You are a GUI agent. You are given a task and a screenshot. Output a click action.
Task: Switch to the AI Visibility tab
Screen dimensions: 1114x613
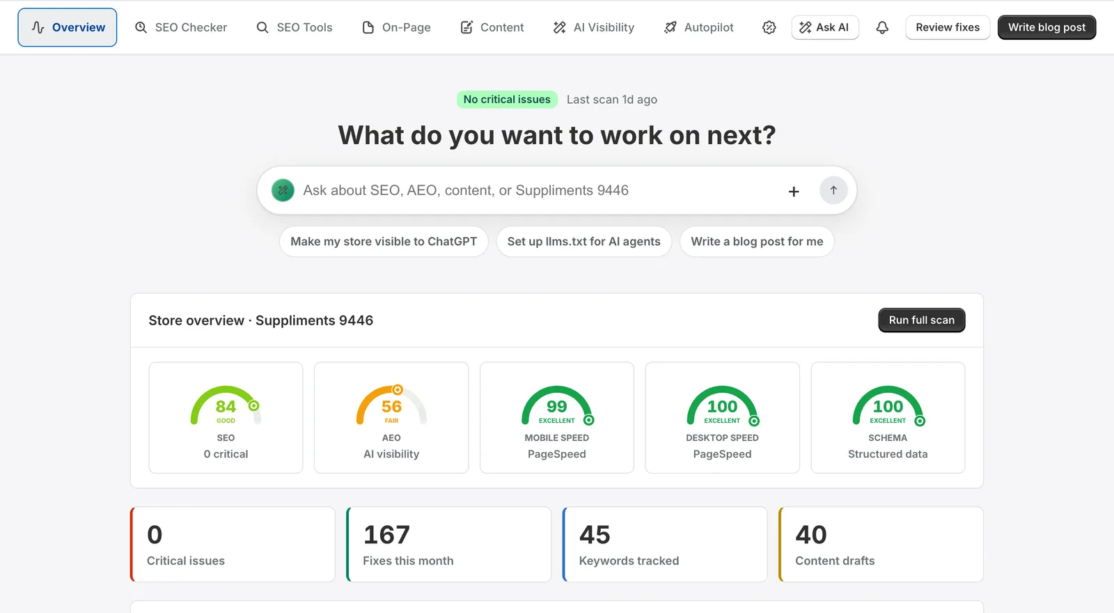pyautogui.click(x=594, y=27)
